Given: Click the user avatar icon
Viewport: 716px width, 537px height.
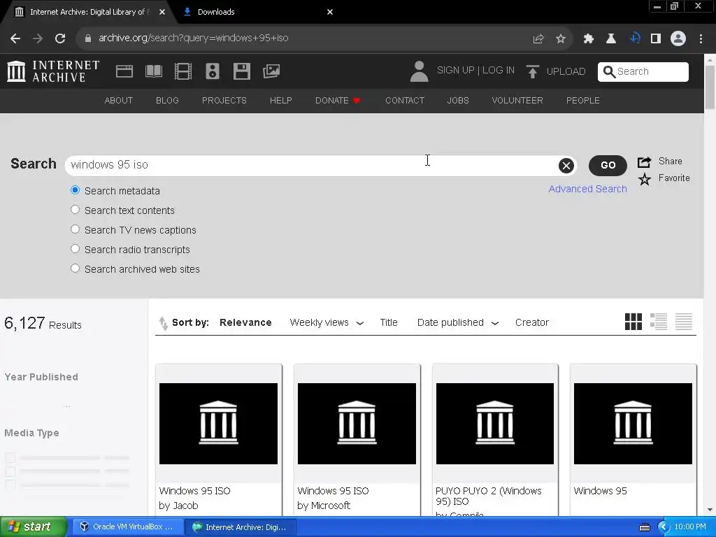Looking at the screenshot, I should 420,71.
